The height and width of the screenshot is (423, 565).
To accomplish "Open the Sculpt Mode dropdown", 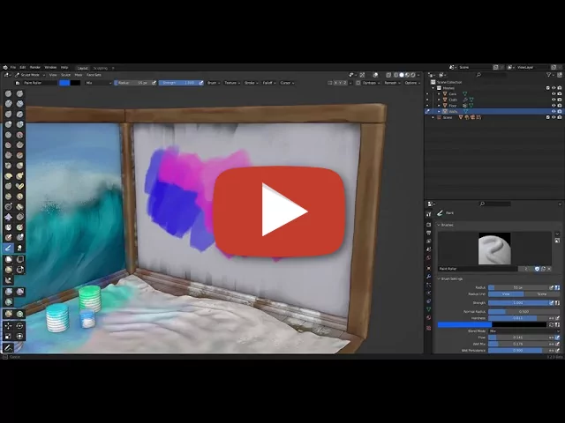I will pyautogui.click(x=30, y=75).
